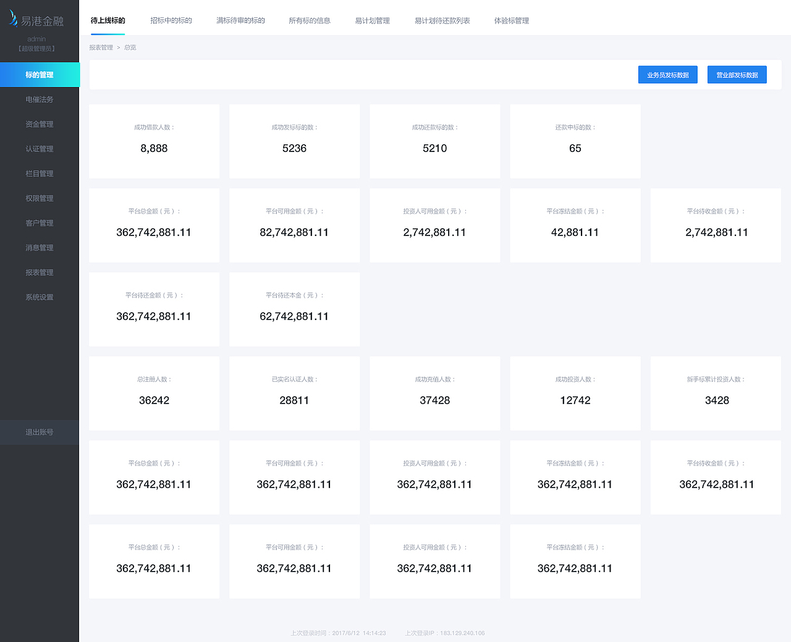Go to 资金管理 in the sidebar
This screenshot has height=642, width=791.
[x=40, y=124]
